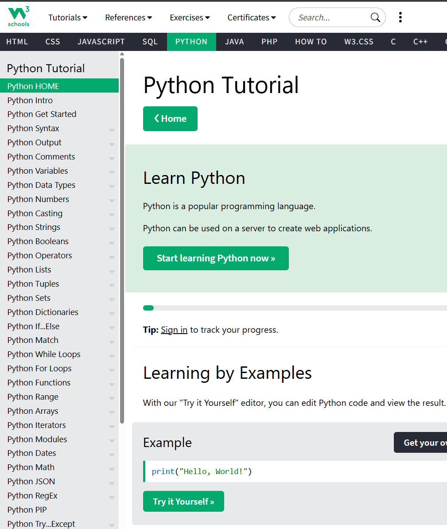Viewport: 447px width, 529px height.
Task: Click the tutorial progress bar
Action: [x=295, y=307]
